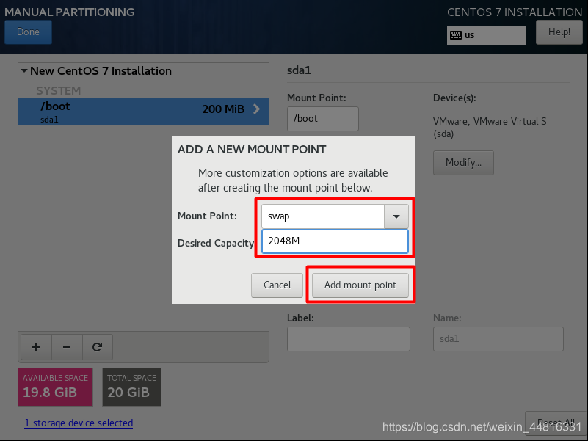Click the minus icon to remove partition
Screen dimensions: 588x441
[67, 347]
